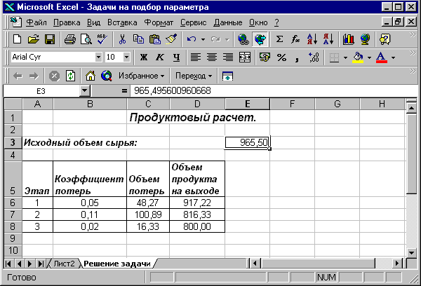421x286 pixels.
Task: Expand the font size 10 dropdown
Action: (126, 57)
